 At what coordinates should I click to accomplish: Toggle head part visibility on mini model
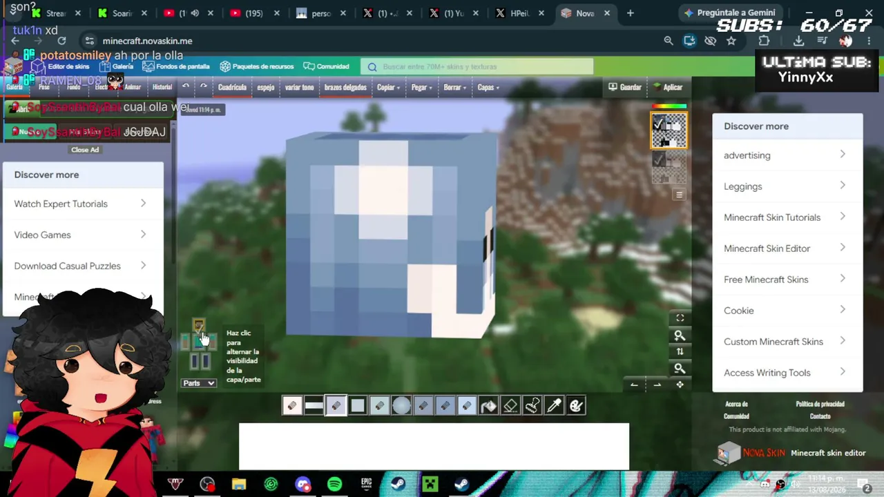click(x=198, y=325)
